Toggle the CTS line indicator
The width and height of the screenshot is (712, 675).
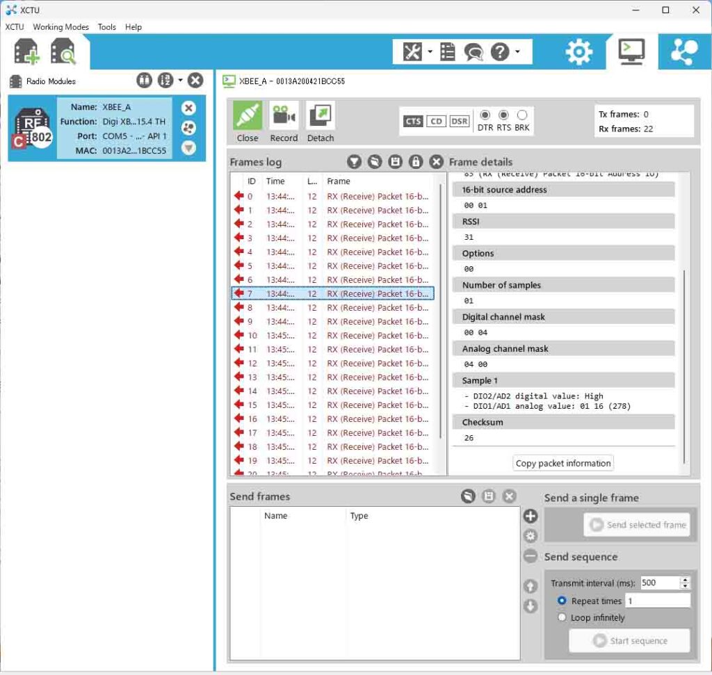click(x=413, y=121)
